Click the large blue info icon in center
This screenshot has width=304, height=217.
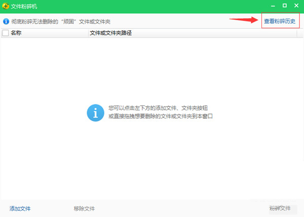[95, 112]
